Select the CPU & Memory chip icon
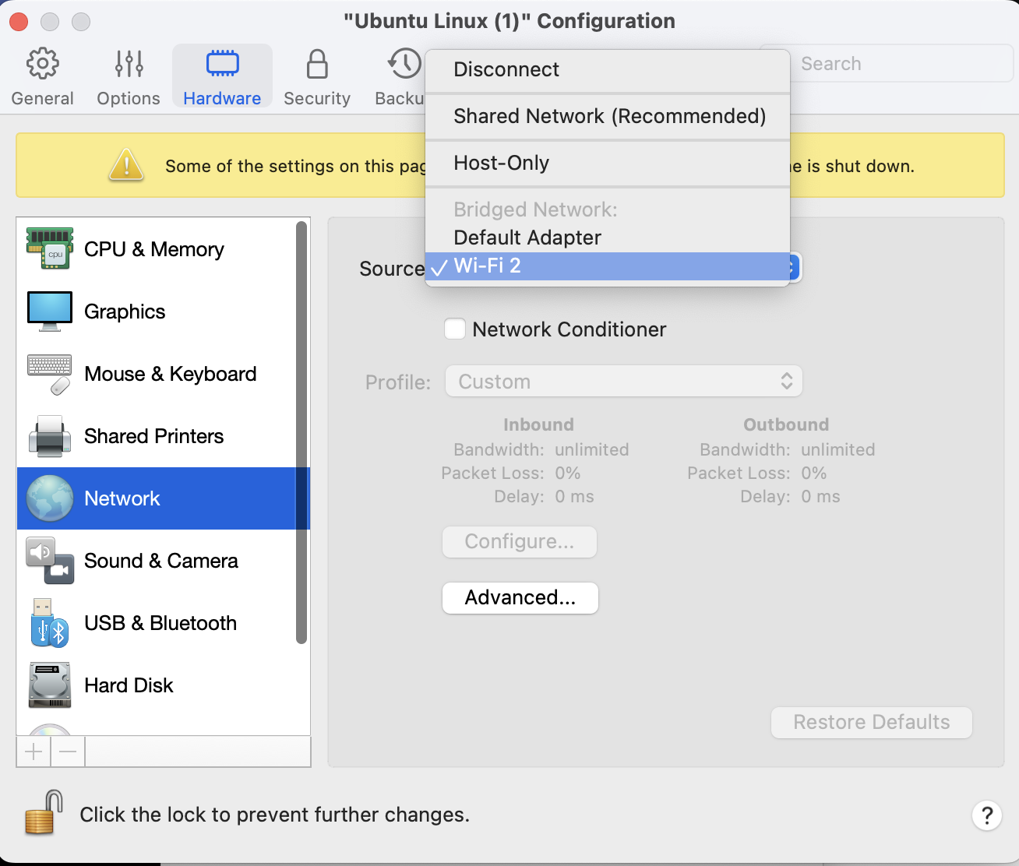The image size is (1019, 866). tap(49, 249)
